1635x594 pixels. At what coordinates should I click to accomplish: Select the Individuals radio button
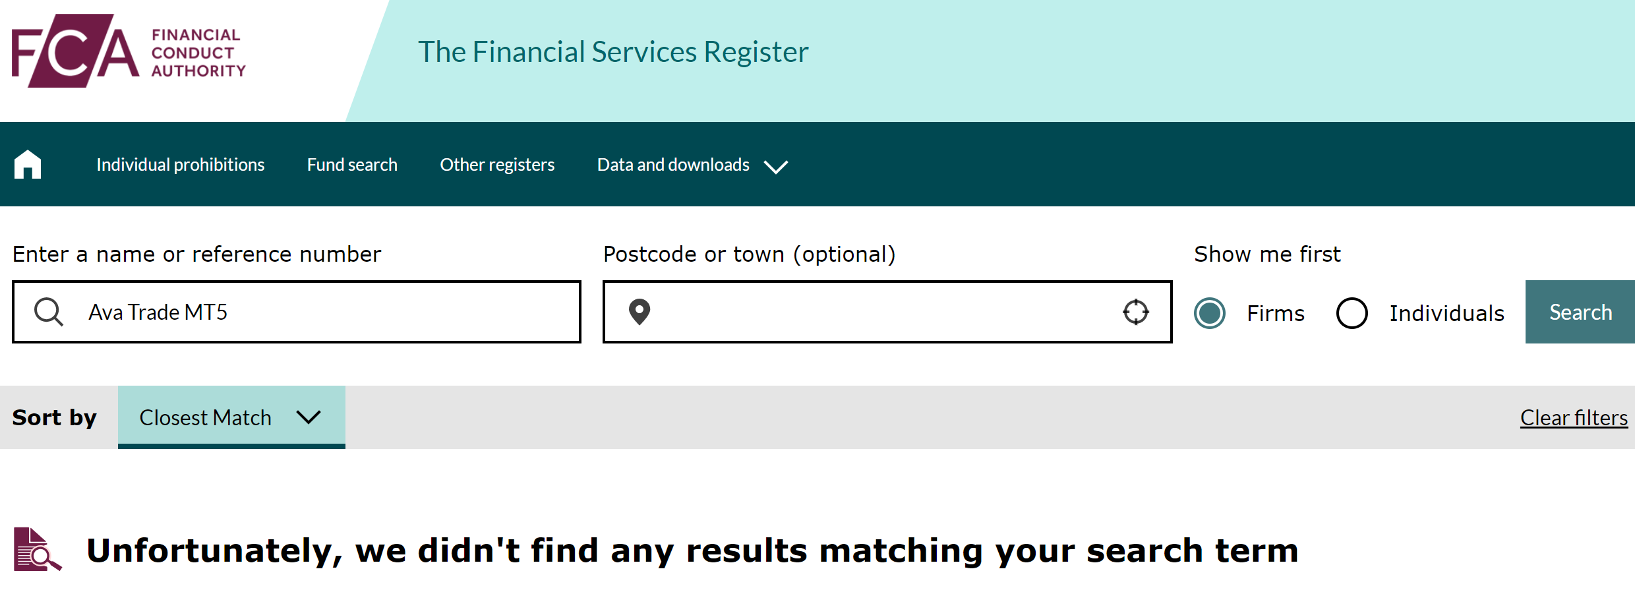[1352, 312]
